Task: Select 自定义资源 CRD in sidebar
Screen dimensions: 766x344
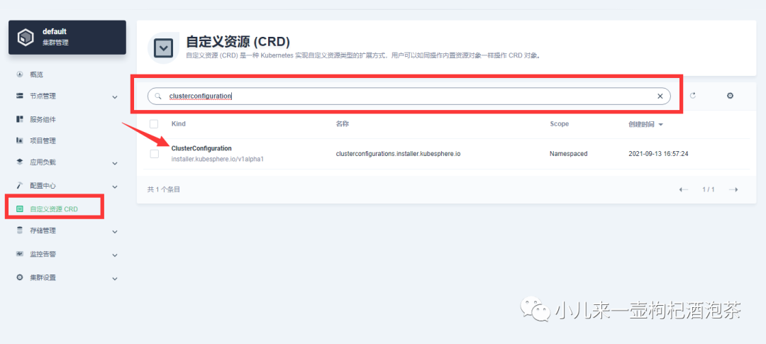Action: point(54,209)
